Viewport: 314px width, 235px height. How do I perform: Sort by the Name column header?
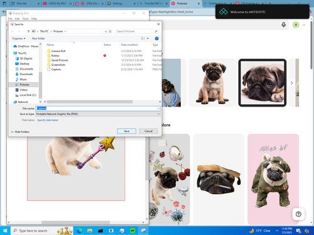coord(50,44)
